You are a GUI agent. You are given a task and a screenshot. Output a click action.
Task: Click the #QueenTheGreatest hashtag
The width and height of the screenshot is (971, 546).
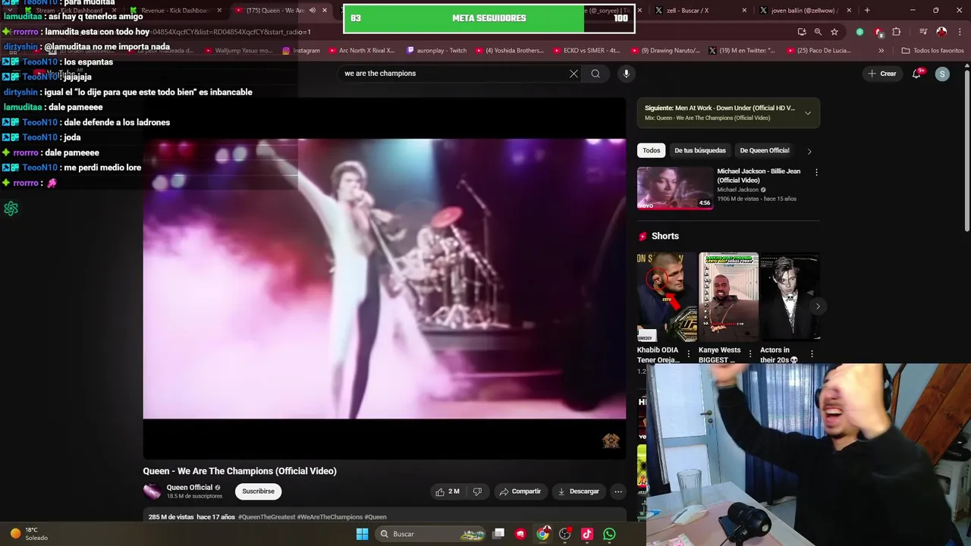266,517
